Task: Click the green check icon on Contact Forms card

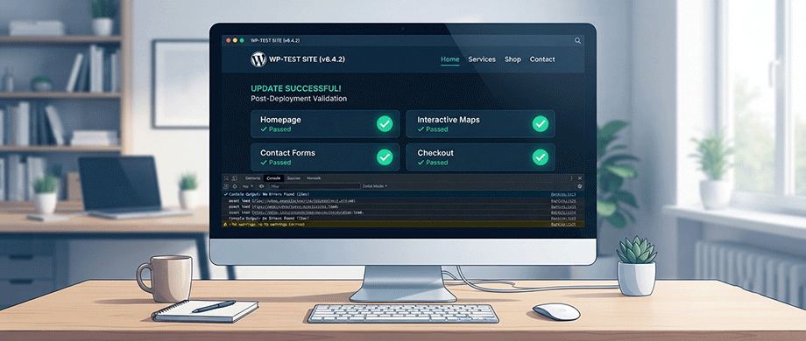Action: [385, 157]
